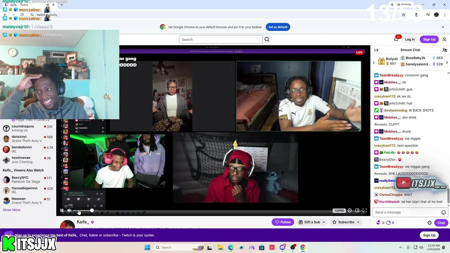
Task: Open the twotimevae channel in sidebar
Action: (28, 160)
